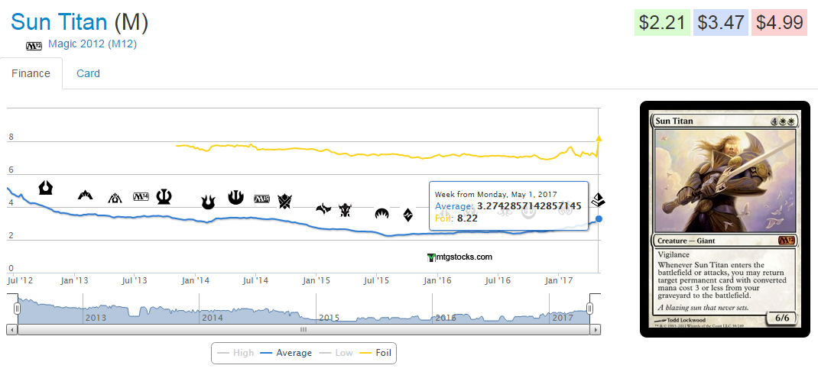Click the Battle for Zendikar diamond set icon
The image size is (818, 375).
tap(408, 215)
